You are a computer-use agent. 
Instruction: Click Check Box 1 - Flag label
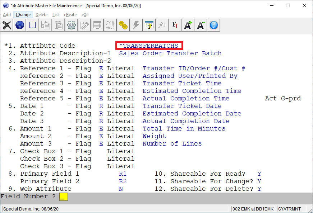tap(56, 151)
